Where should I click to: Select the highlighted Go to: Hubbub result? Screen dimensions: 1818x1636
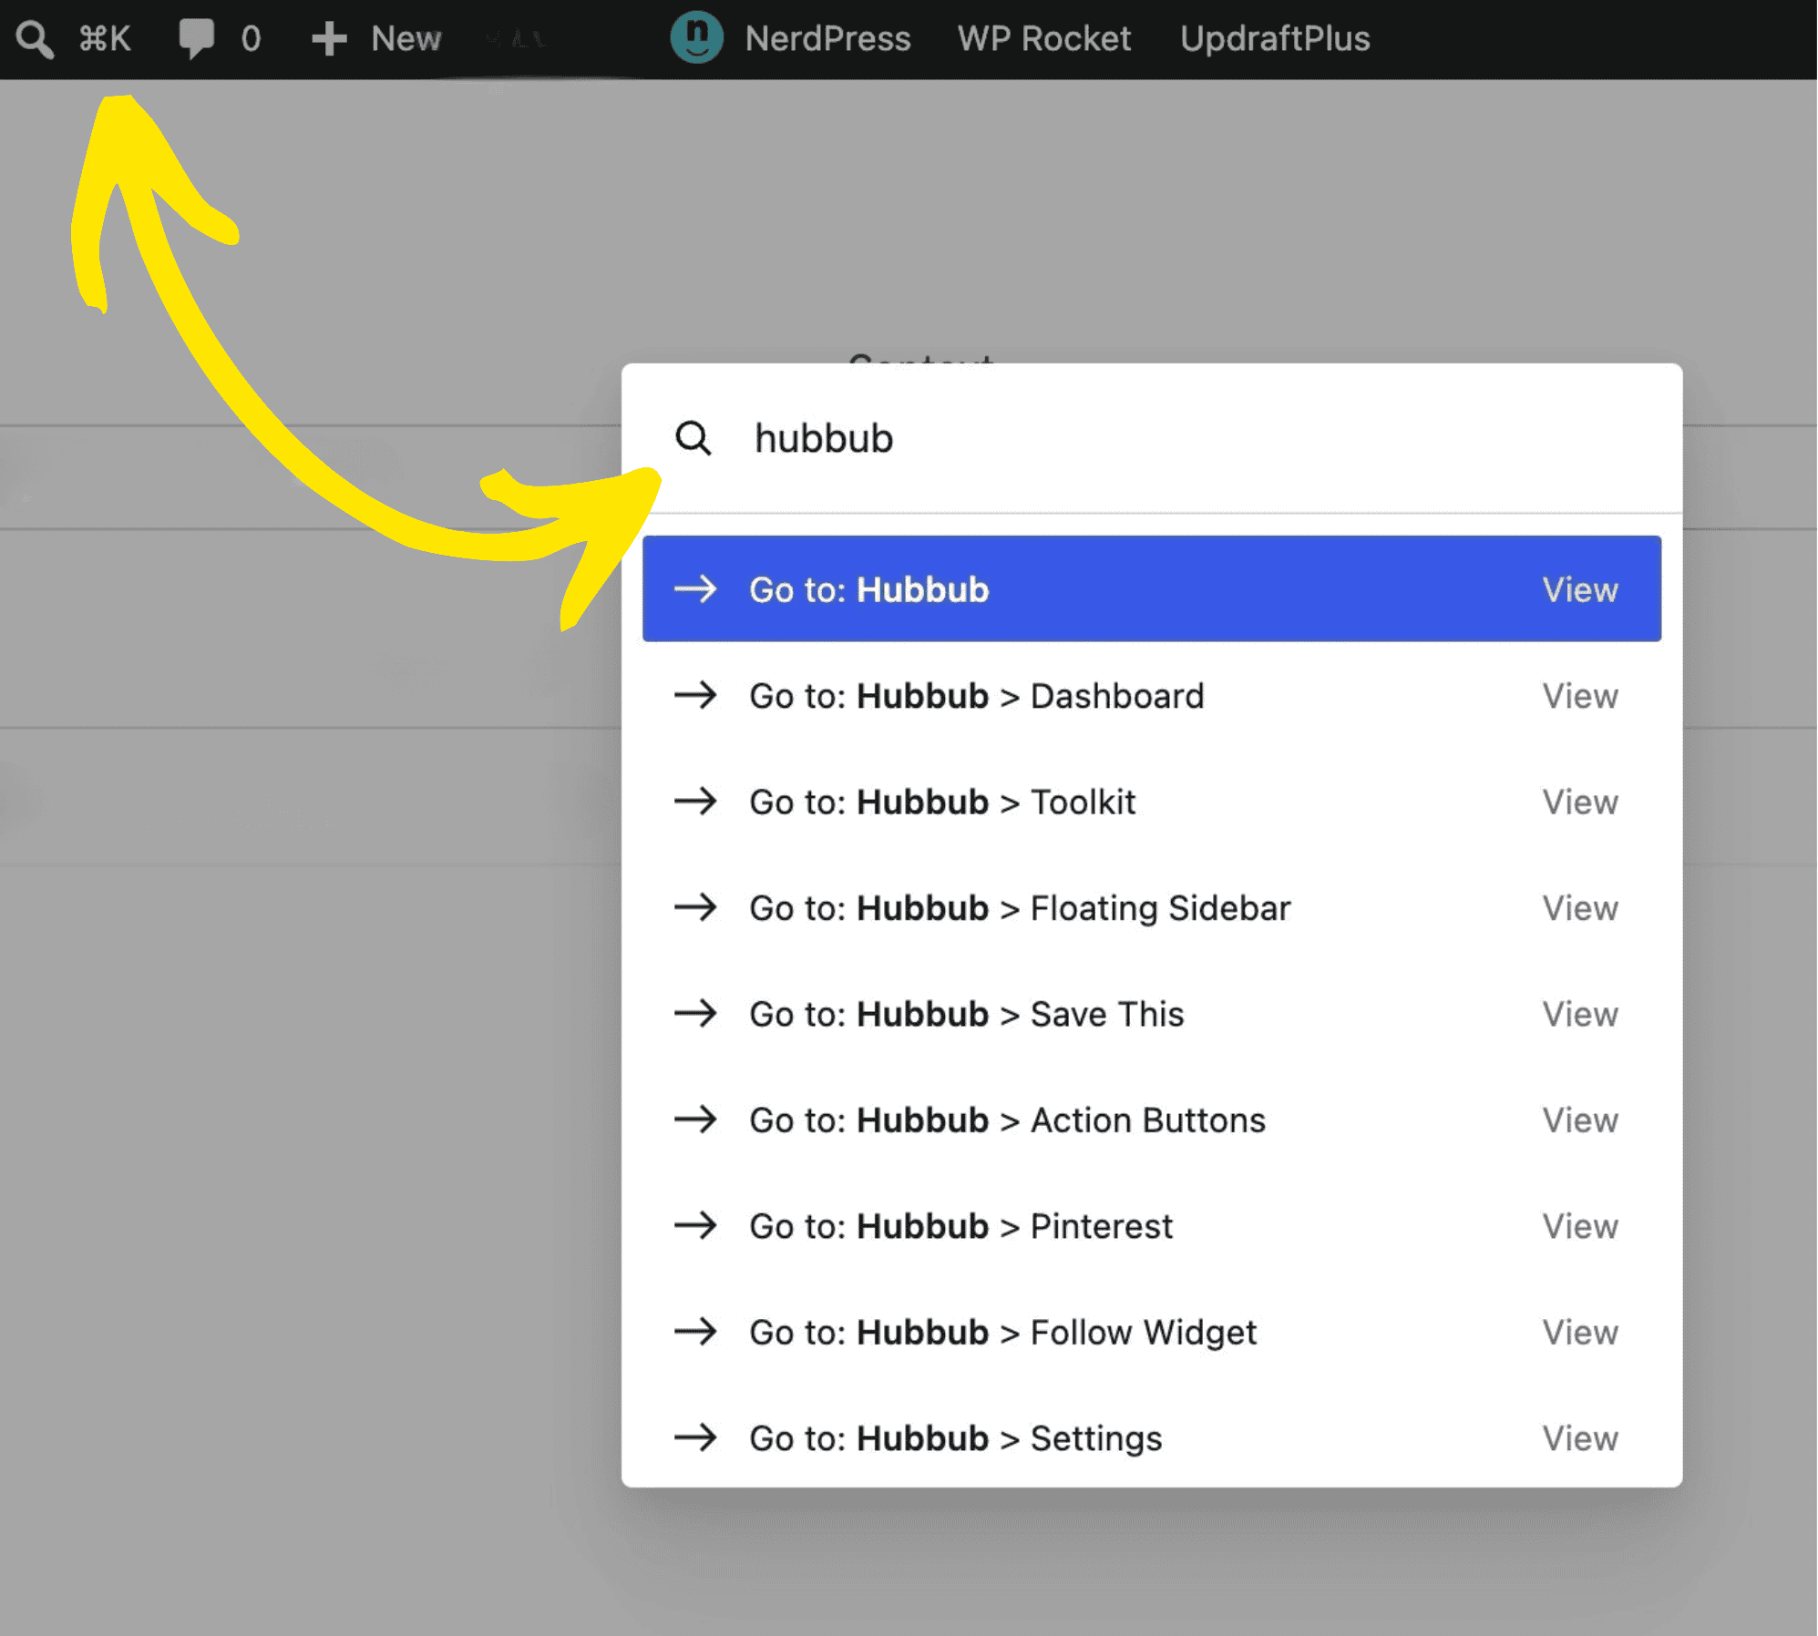click(1152, 589)
